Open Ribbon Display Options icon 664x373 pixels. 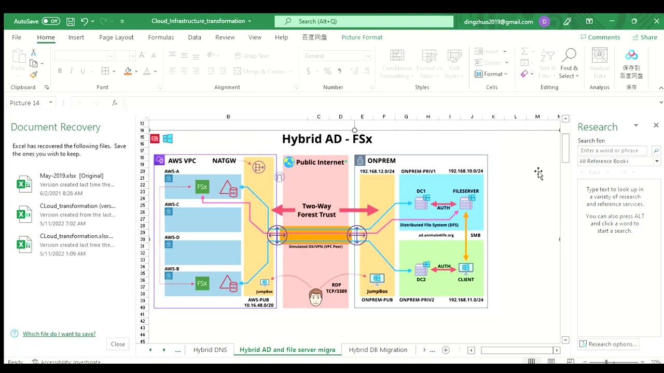tap(589, 21)
